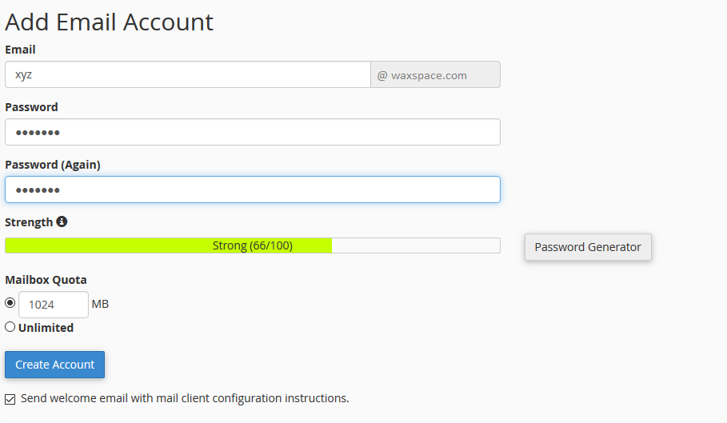727x423 pixels.
Task: Toggle the send welcome email checkbox
Action: click(x=10, y=398)
